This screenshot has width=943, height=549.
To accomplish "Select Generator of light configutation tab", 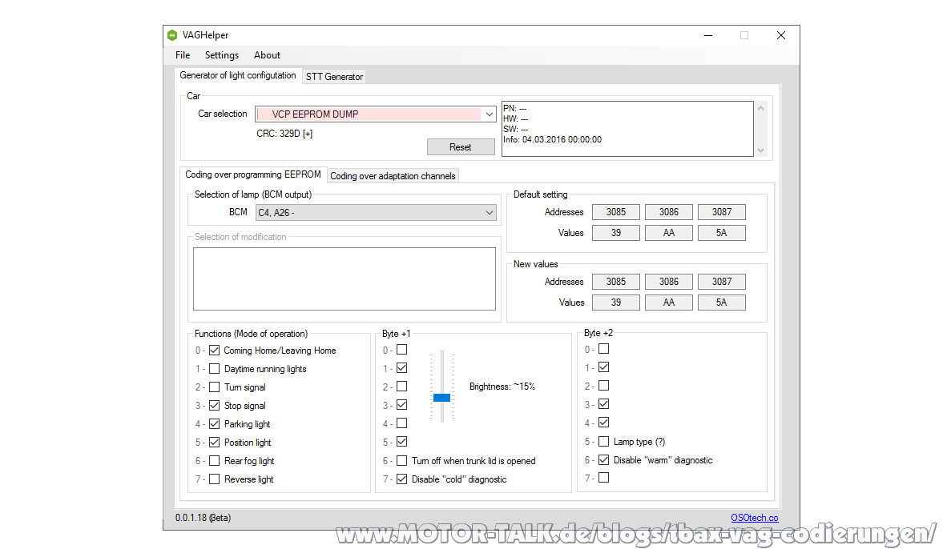I will (238, 76).
